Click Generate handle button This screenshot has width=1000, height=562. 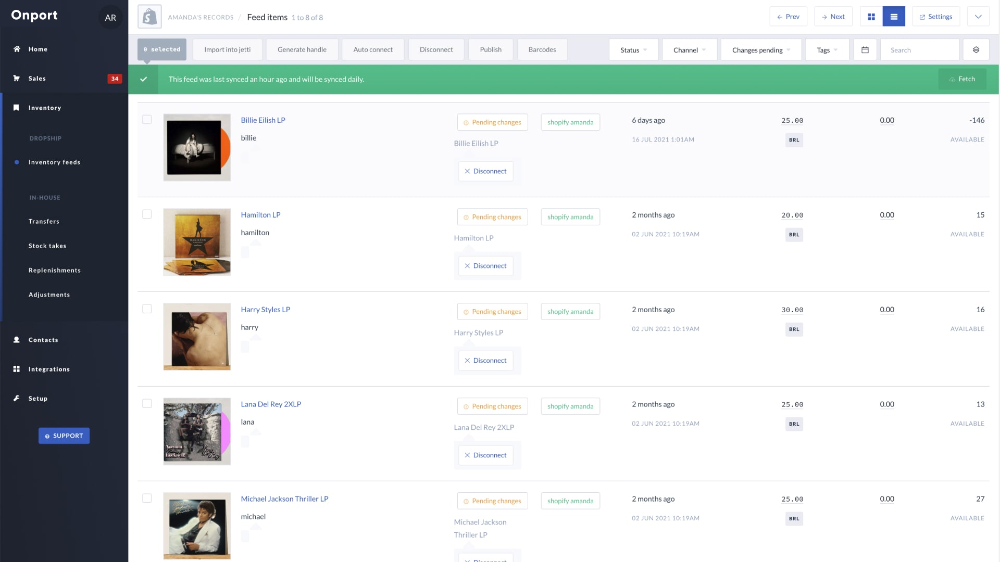(302, 49)
